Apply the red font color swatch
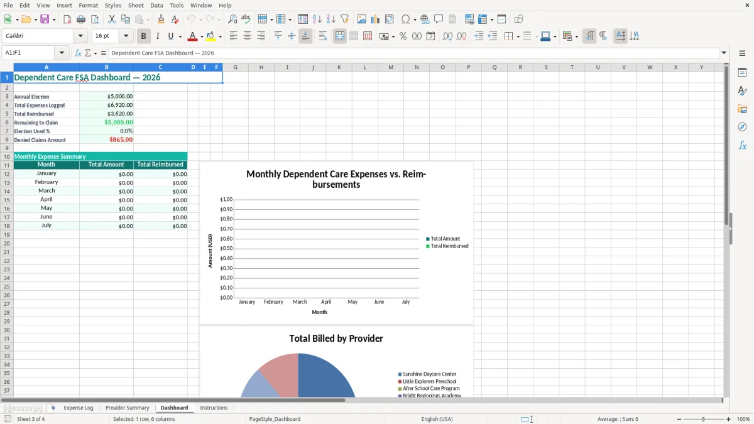 [x=193, y=36]
